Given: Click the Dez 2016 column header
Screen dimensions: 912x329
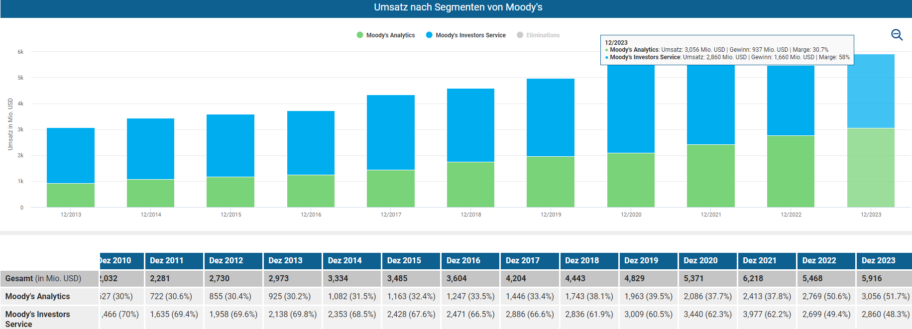Looking at the screenshot, I should (x=470, y=261).
